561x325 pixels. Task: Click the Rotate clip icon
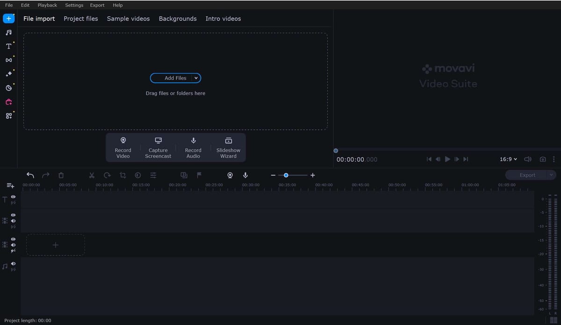[107, 175]
